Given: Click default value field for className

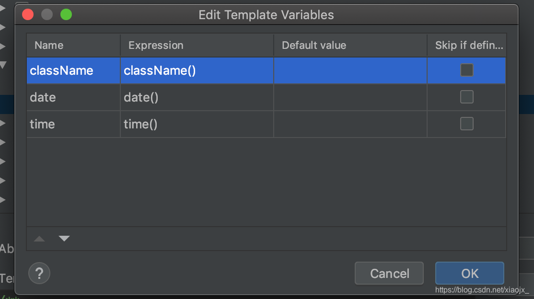Looking at the screenshot, I should click(x=350, y=70).
